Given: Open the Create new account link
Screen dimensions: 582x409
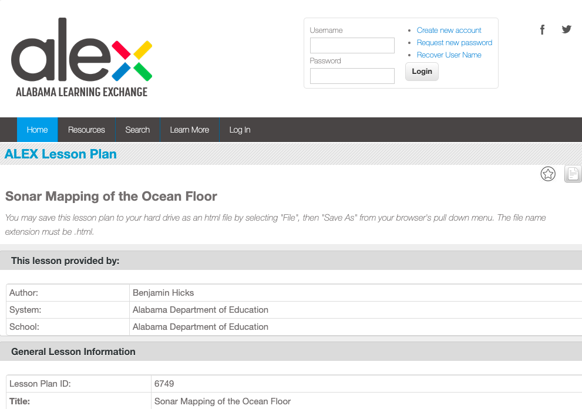Looking at the screenshot, I should click(x=449, y=30).
